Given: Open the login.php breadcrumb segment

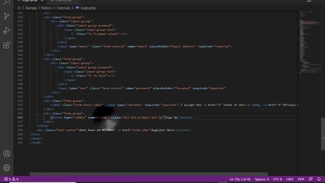Looking at the screenshot, I should click(x=88, y=8).
